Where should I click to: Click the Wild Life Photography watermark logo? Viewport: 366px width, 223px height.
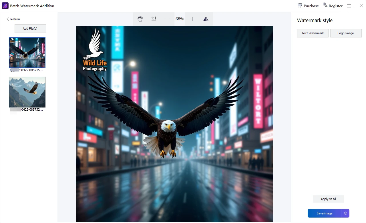[x=95, y=50]
